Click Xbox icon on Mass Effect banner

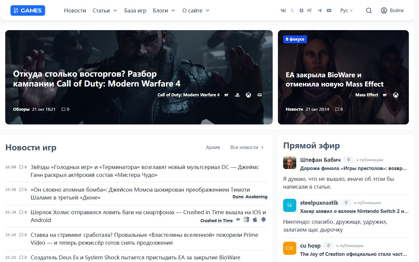(x=396, y=95)
